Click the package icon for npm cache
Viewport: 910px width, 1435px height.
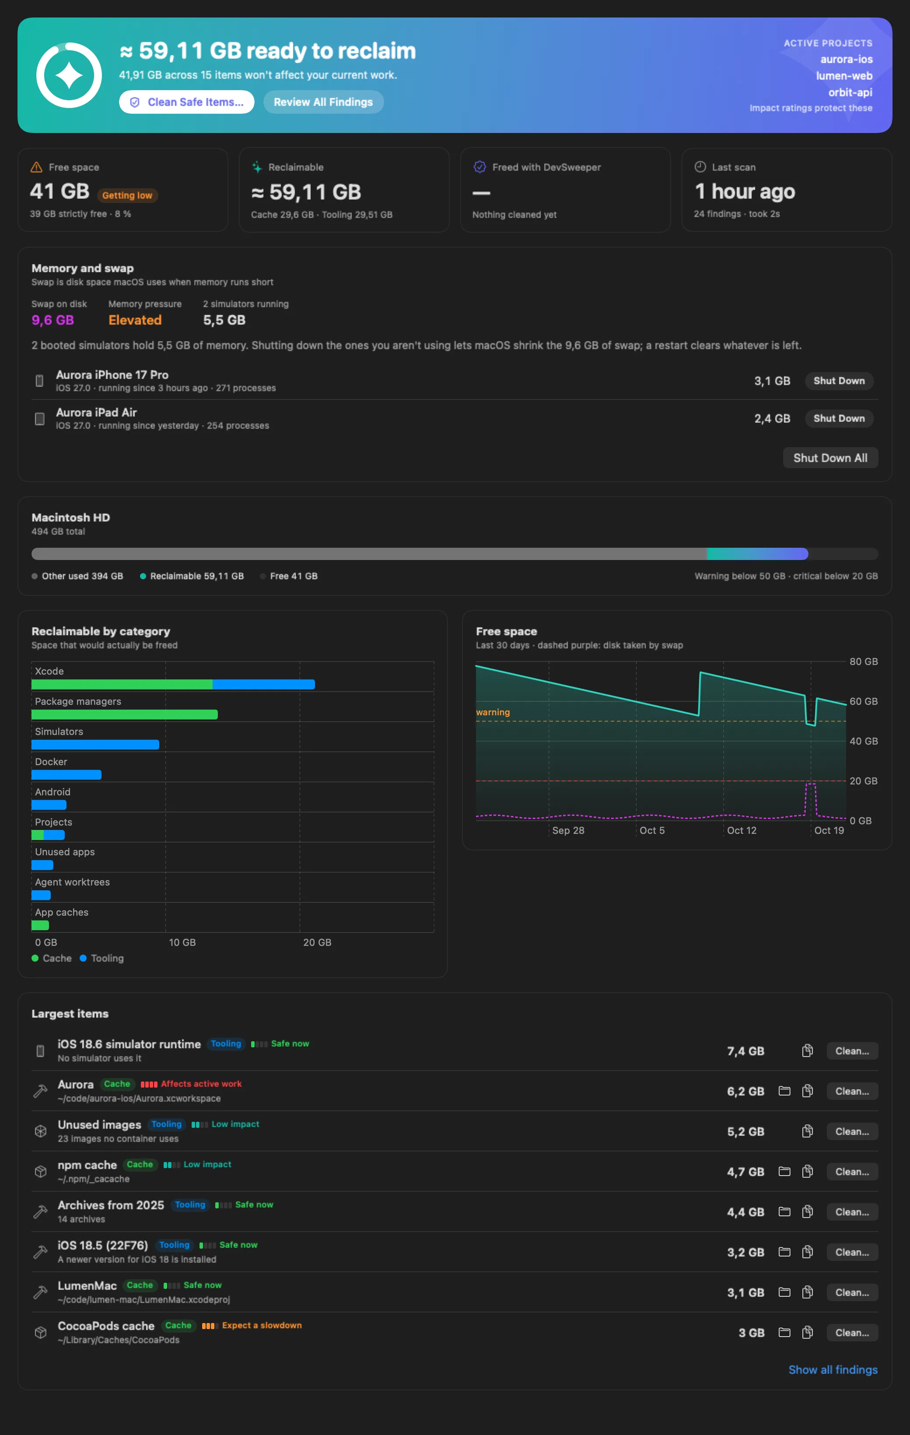(x=40, y=1172)
